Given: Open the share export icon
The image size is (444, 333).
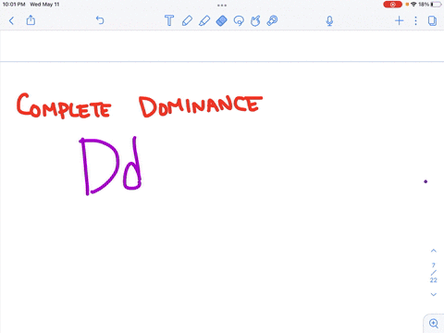Looking at the screenshot, I should 31,20.
